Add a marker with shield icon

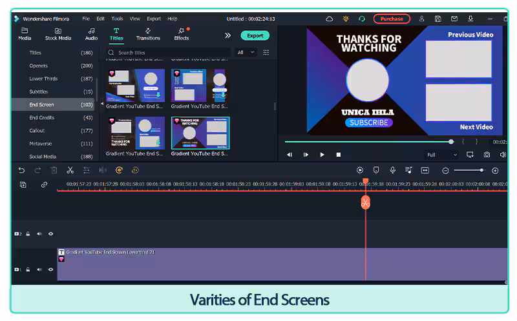coord(376,170)
